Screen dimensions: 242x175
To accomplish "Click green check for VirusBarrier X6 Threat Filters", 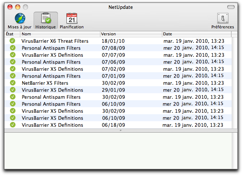I will coord(12,41).
